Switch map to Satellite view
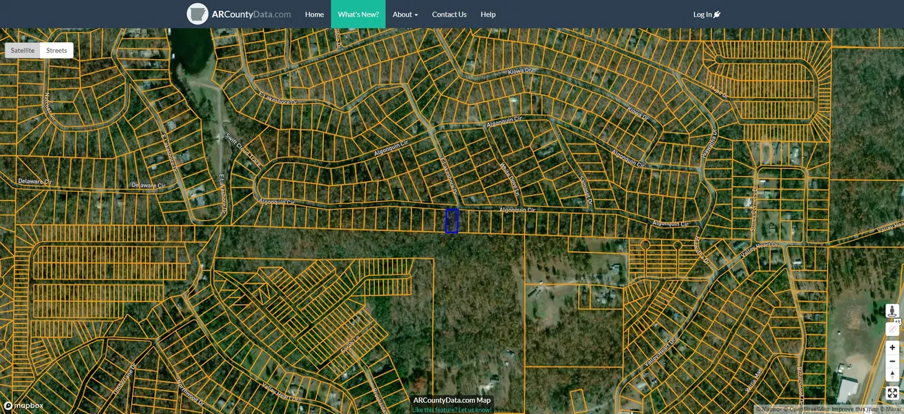 click(x=23, y=50)
